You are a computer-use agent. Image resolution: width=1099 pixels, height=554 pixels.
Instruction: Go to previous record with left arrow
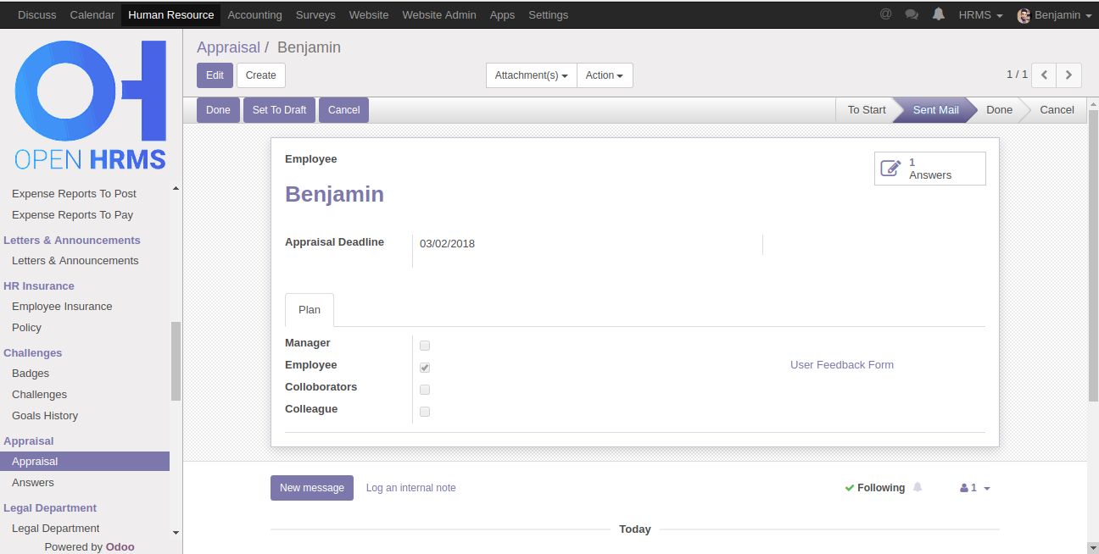coord(1044,75)
